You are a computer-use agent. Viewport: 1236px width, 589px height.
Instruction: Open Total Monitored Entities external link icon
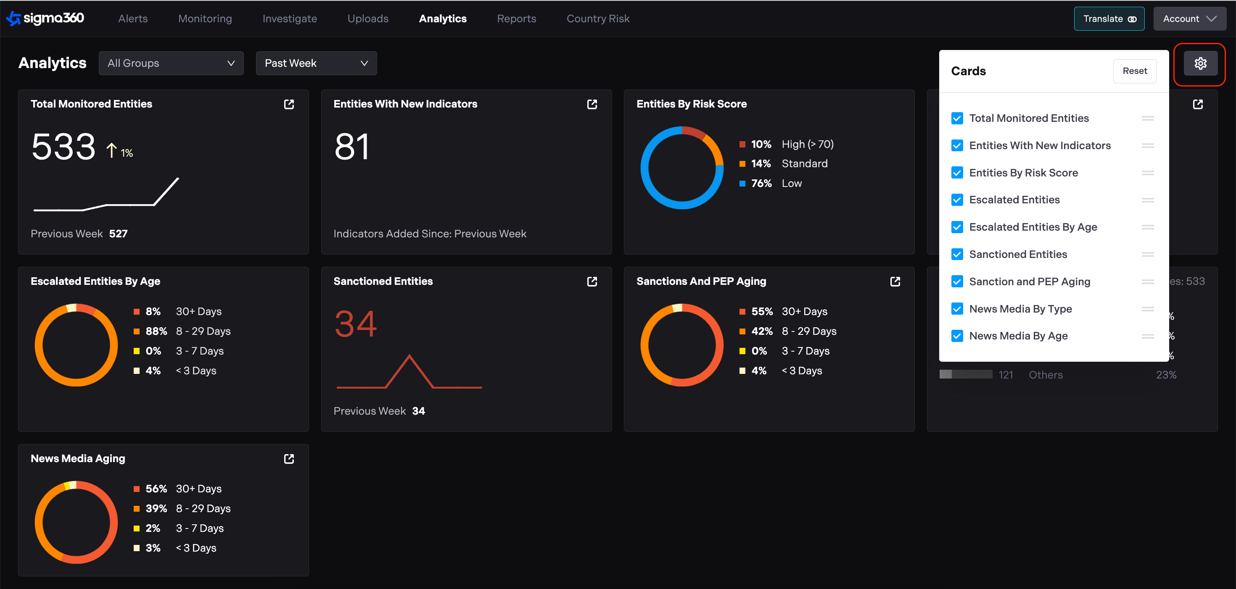tap(289, 104)
